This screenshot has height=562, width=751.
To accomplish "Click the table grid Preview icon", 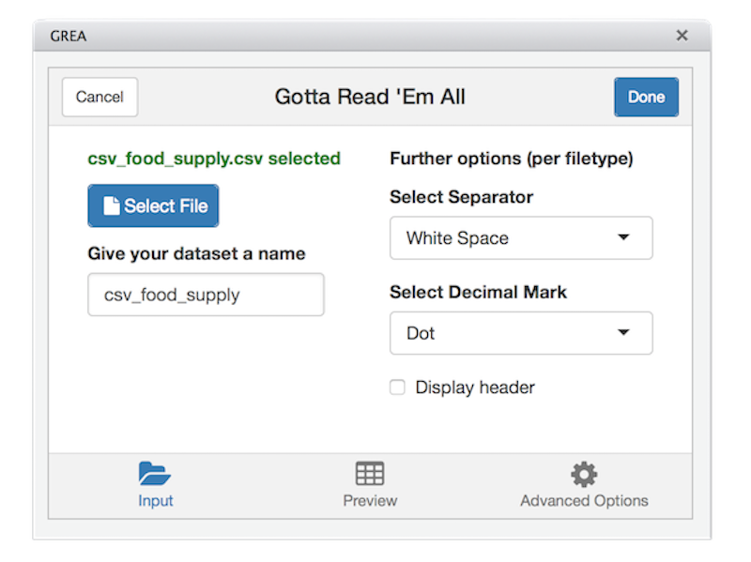I will (x=370, y=474).
